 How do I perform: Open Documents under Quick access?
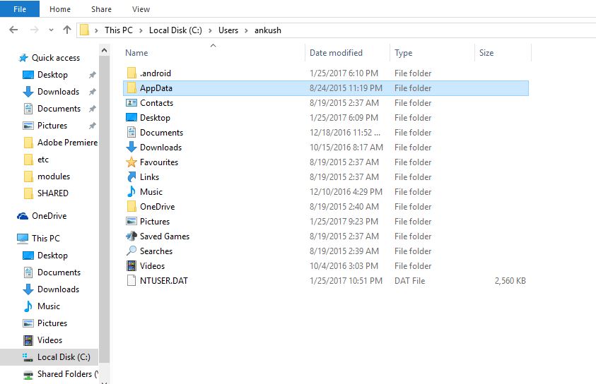coord(59,109)
